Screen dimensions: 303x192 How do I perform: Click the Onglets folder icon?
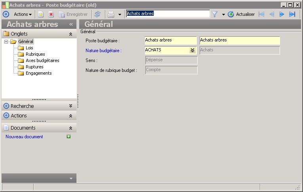(x=6, y=34)
